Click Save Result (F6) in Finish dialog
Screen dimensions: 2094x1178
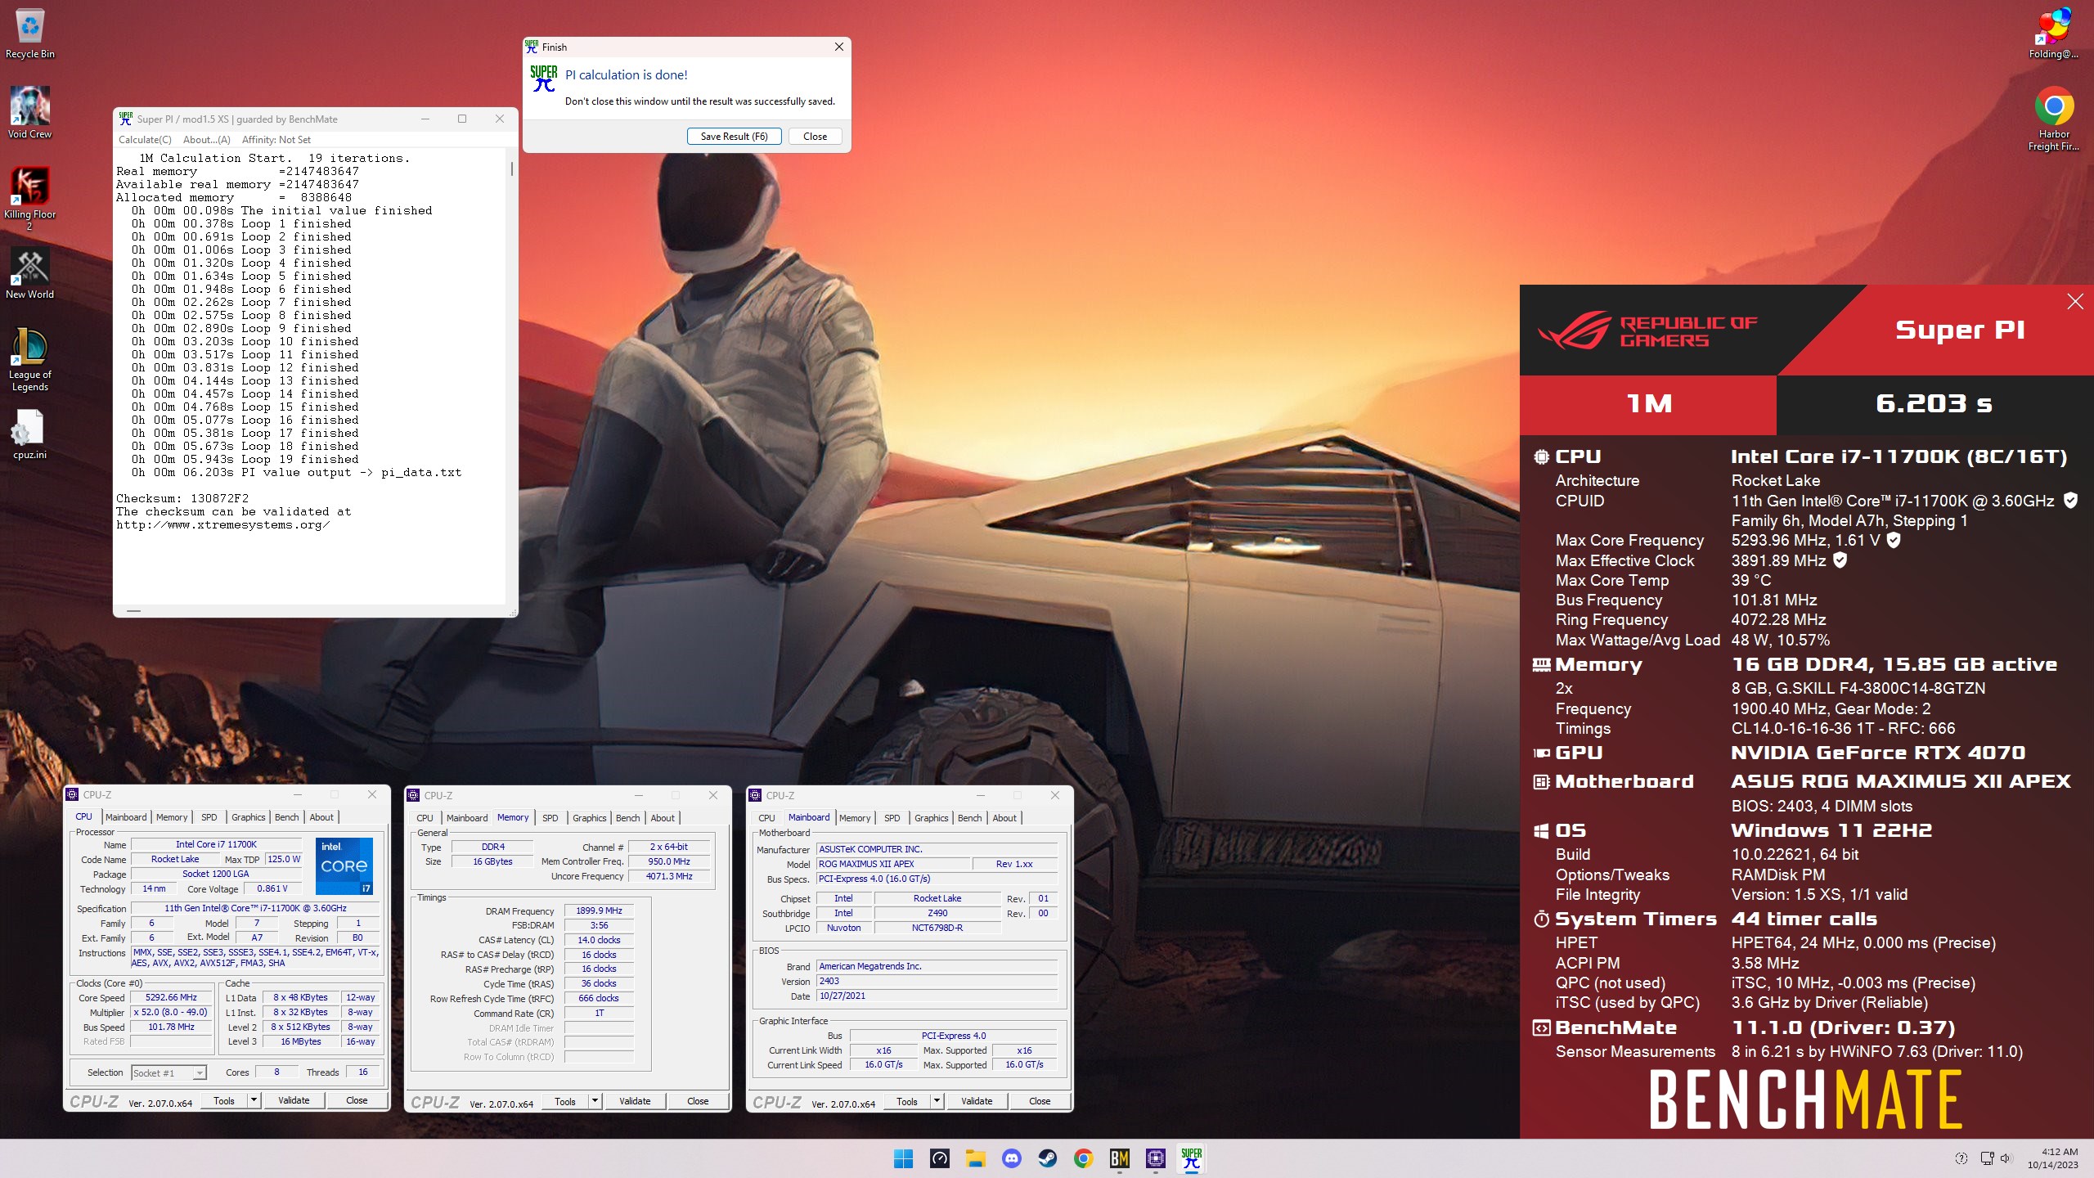[x=734, y=137]
